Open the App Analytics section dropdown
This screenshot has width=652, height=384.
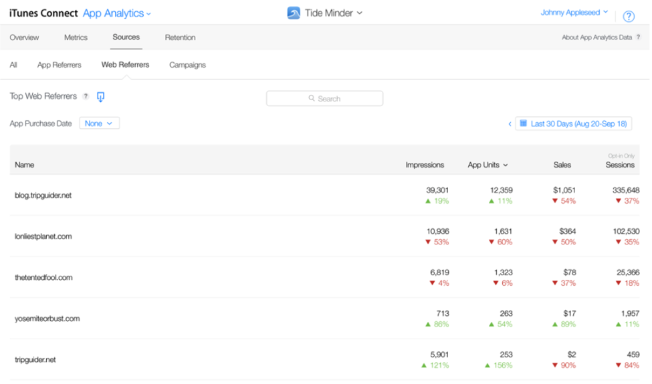pos(117,13)
